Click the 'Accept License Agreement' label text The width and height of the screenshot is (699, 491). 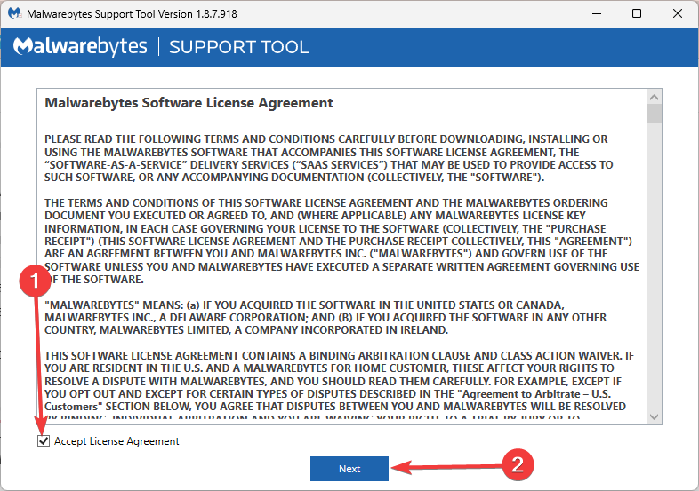(116, 441)
